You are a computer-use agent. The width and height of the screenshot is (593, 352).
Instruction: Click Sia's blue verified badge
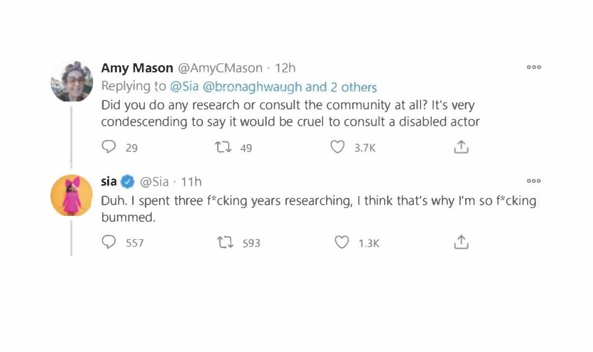[x=127, y=182]
